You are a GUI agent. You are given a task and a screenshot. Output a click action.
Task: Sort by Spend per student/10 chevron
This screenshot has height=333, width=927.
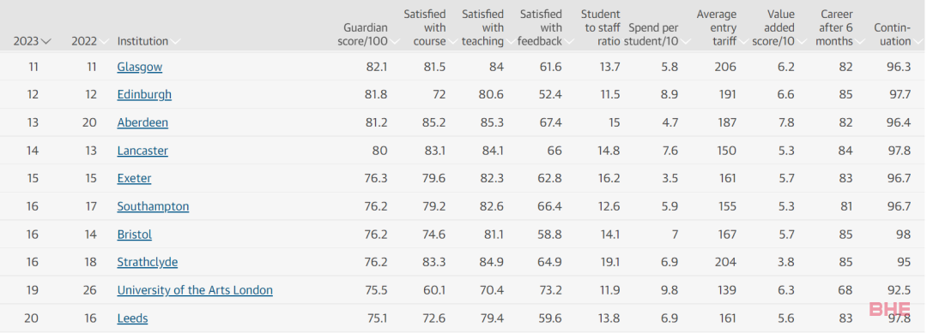tap(685, 42)
